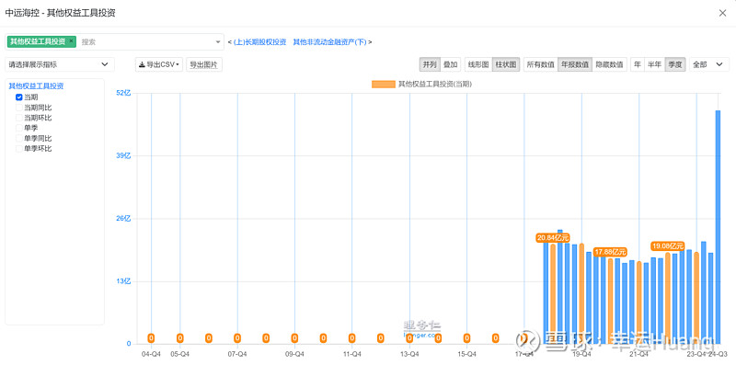736x365 pixels.
Task: Close the dialog with the X icon
Action: point(722,13)
